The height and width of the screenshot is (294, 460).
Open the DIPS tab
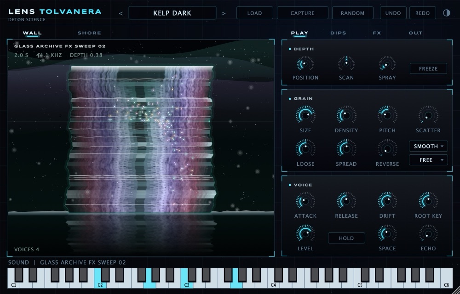click(x=338, y=33)
